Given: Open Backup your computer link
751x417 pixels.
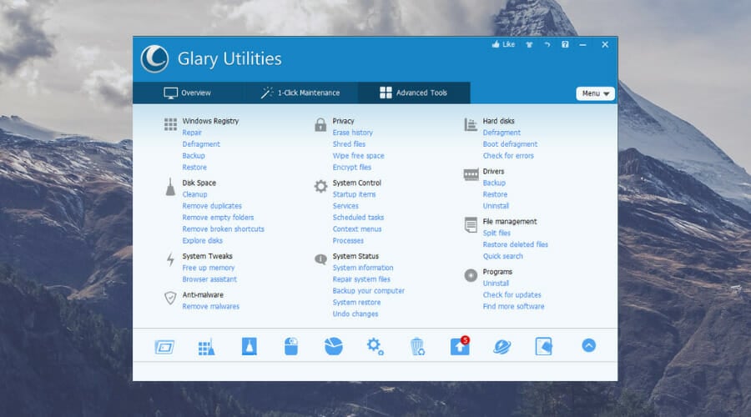Looking at the screenshot, I should (368, 290).
